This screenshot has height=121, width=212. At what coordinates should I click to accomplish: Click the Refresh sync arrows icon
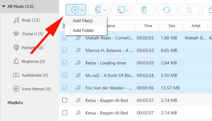coord(167,10)
